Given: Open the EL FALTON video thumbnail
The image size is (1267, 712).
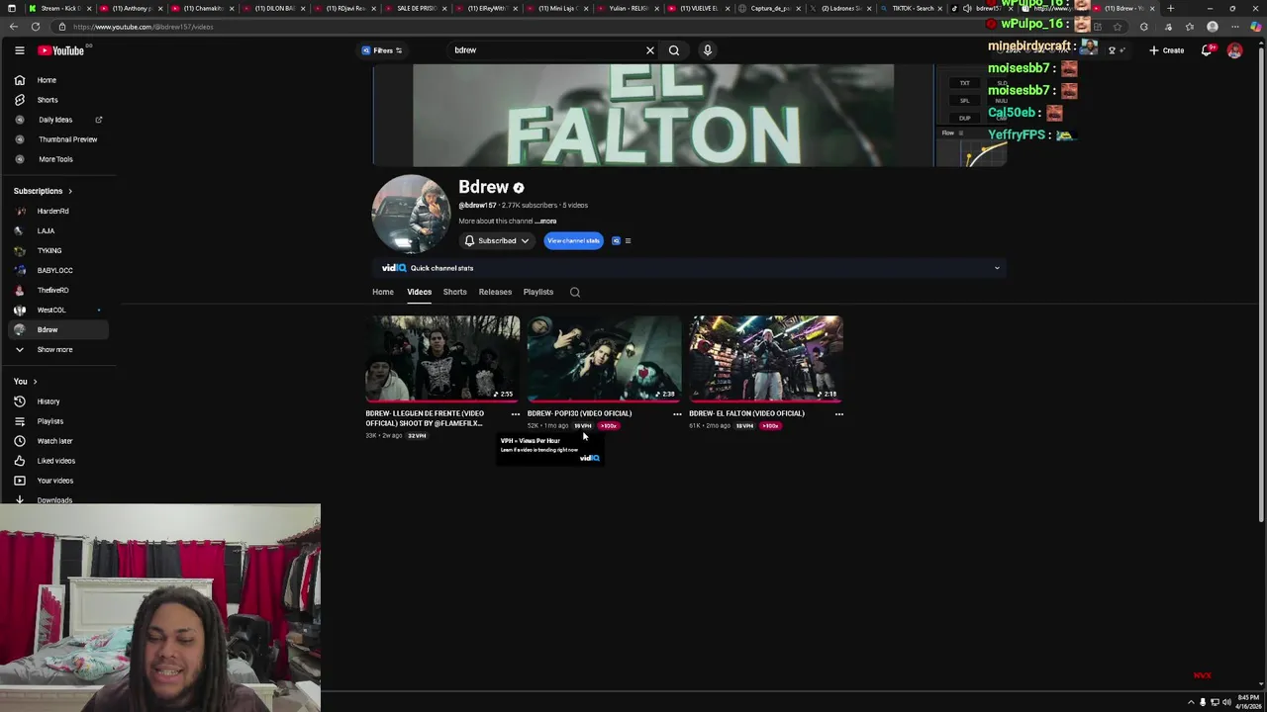Looking at the screenshot, I should tap(766, 358).
